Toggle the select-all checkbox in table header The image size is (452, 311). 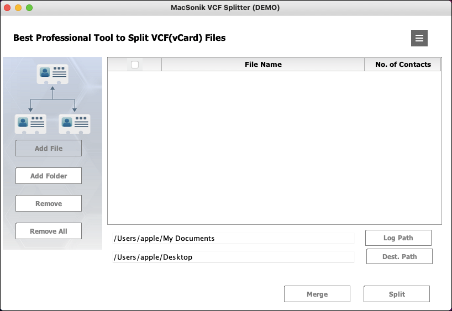click(x=135, y=64)
